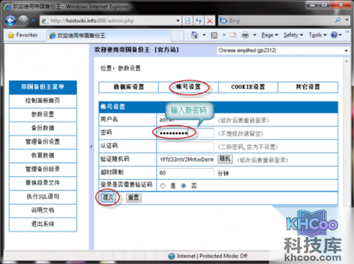The width and height of the screenshot is (354, 264).
Task: Click the Print toolbar icon
Action: coord(245,35)
